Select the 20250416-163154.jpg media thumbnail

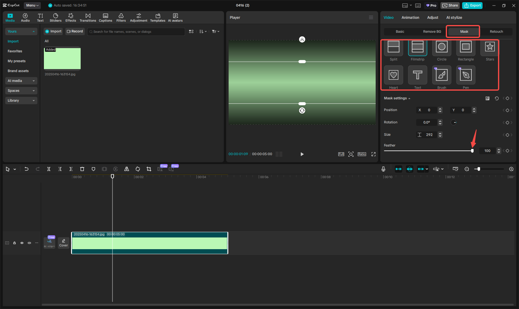point(62,59)
